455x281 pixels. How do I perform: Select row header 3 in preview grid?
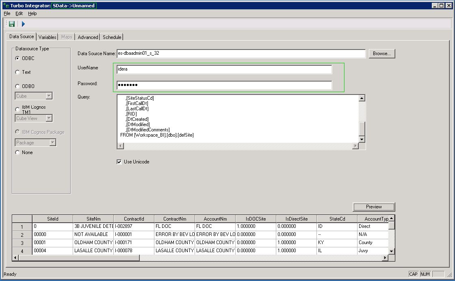pos(22,243)
